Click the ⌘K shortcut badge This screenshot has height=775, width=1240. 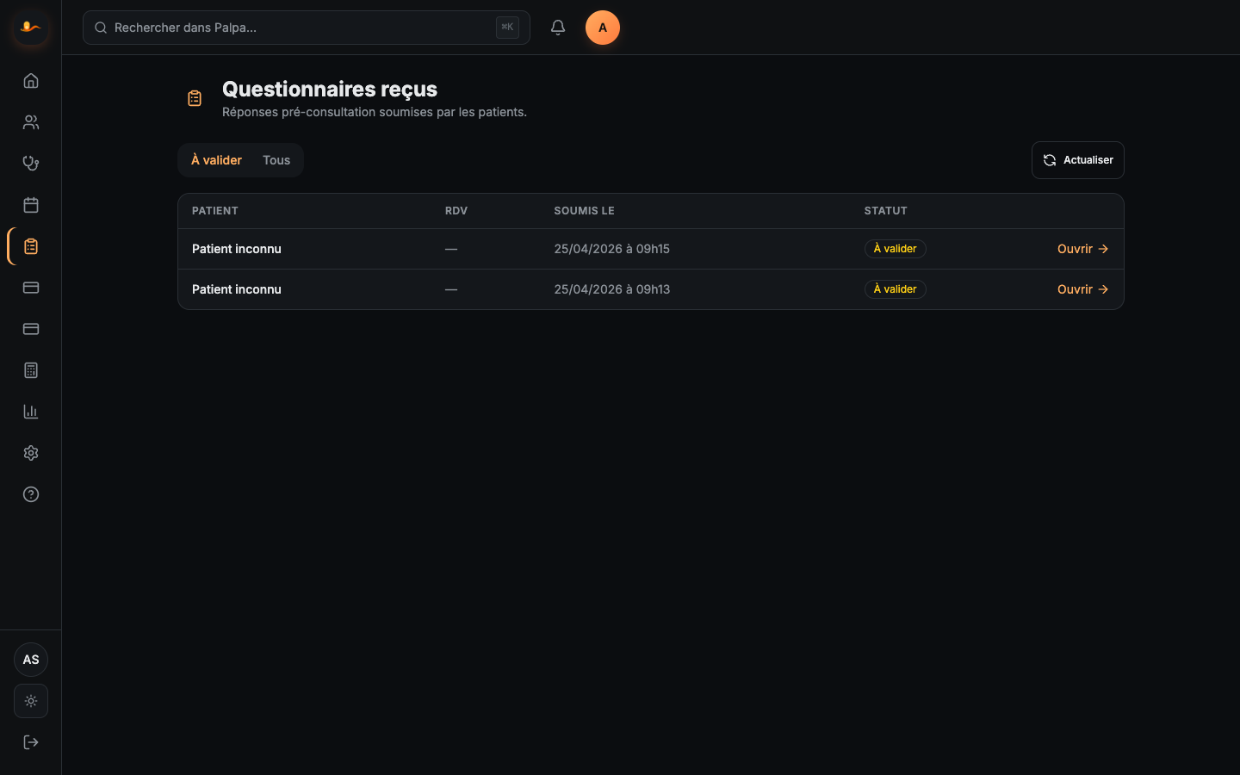pos(507,28)
